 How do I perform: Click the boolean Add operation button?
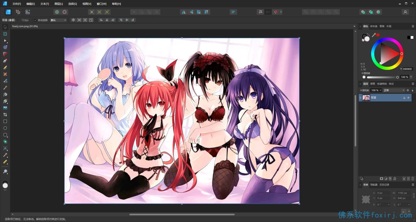(306, 12)
